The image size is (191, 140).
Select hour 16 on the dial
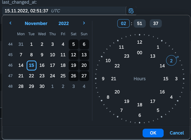coord(162,92)
